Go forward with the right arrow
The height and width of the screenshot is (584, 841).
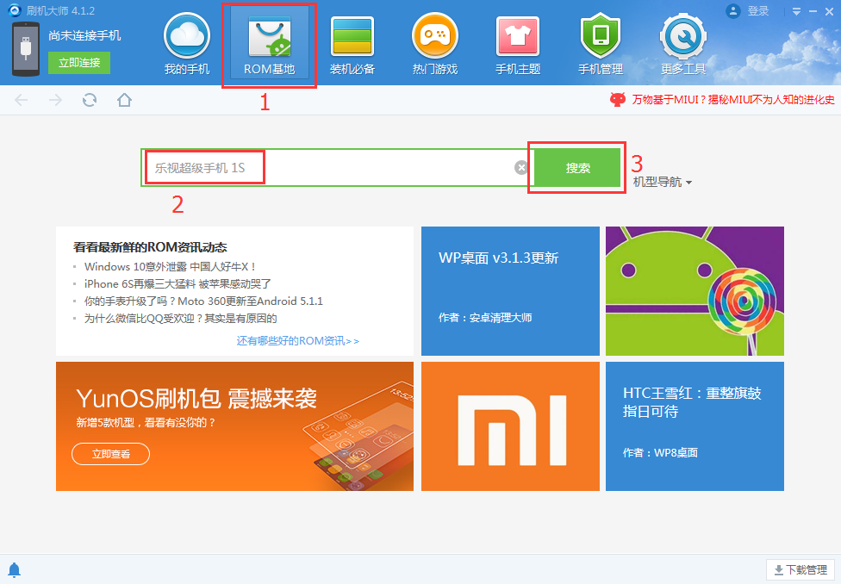tap(55, 100)
